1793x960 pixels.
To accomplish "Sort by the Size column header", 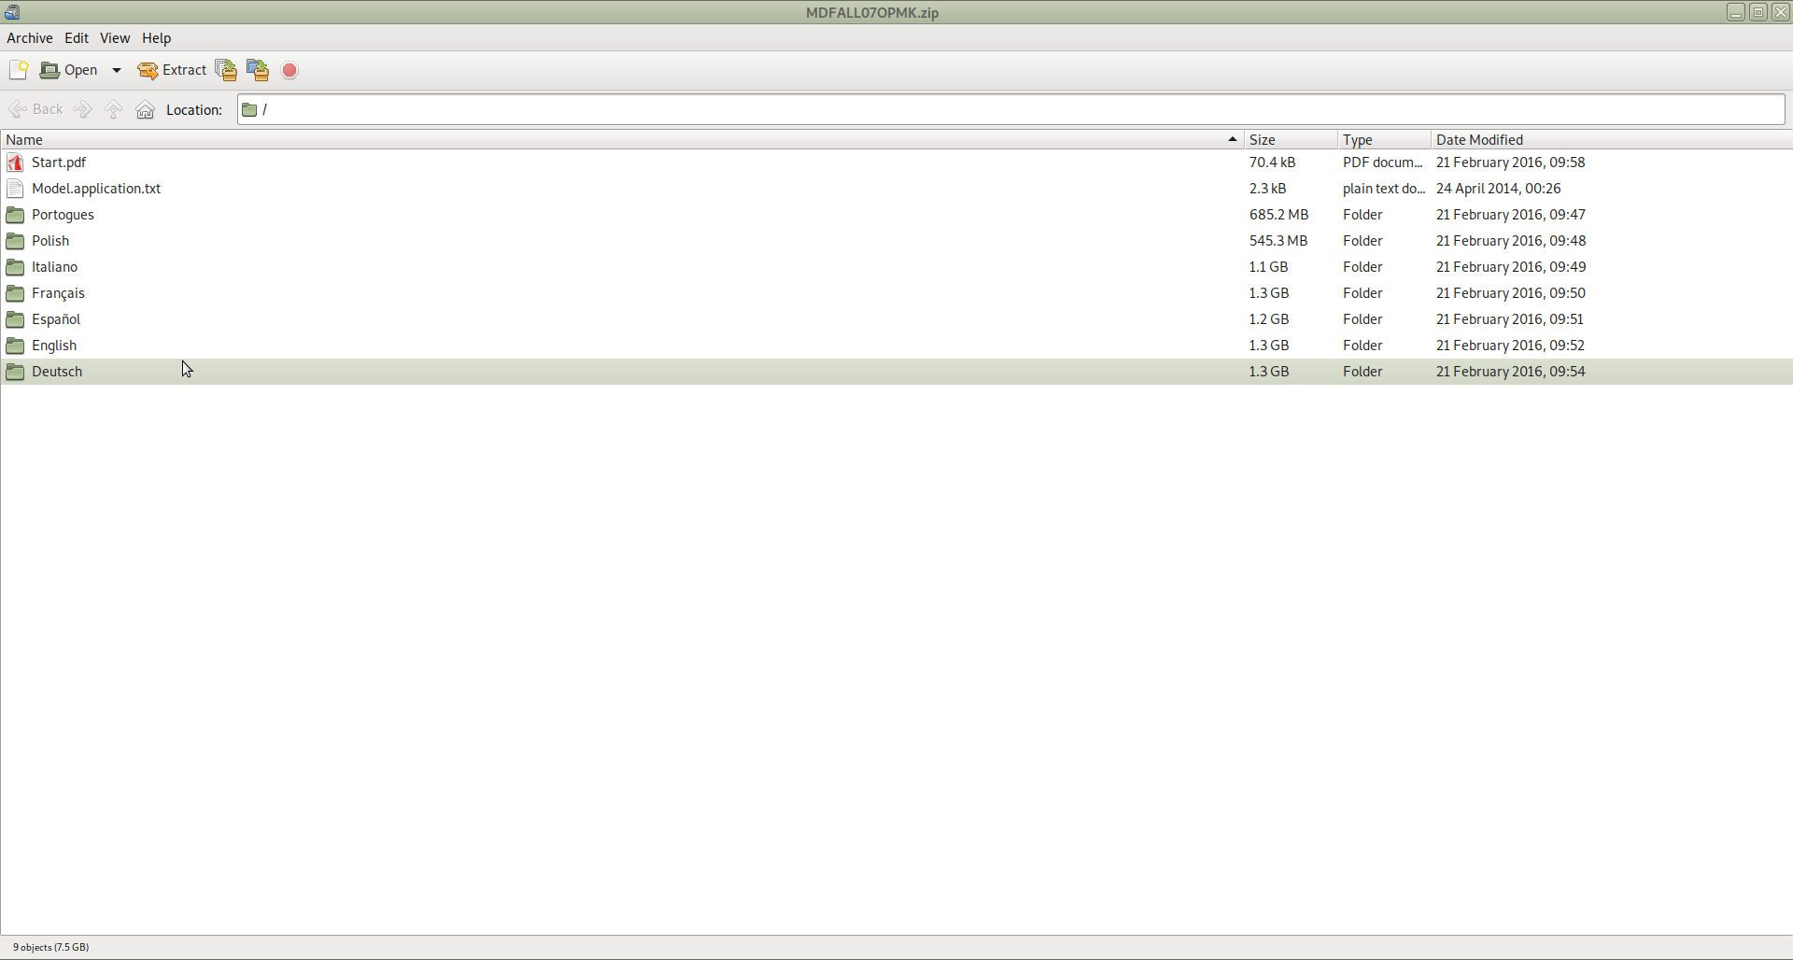I will [1291, 140].
